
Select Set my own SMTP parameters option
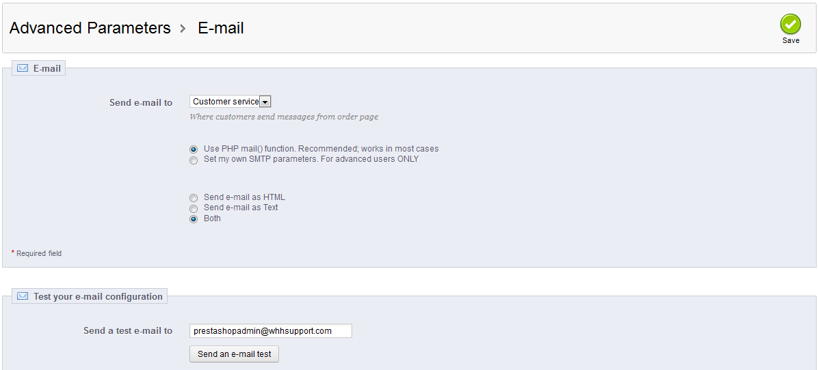tap(194, 160)
